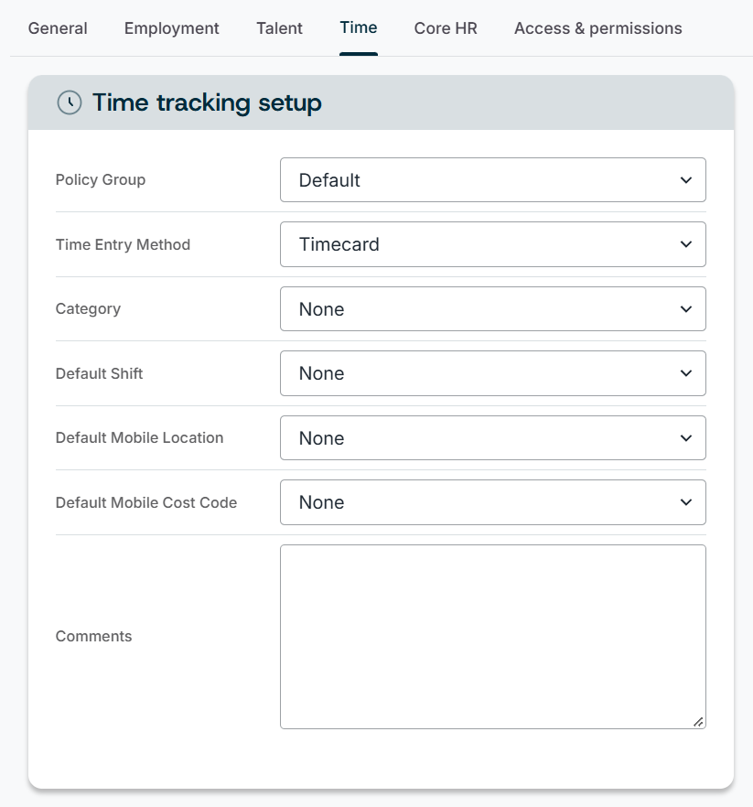Open the General tab
The image size is (753, 807).
pos(58,28)
